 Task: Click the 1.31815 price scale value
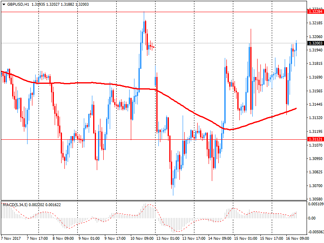[316, 64]
